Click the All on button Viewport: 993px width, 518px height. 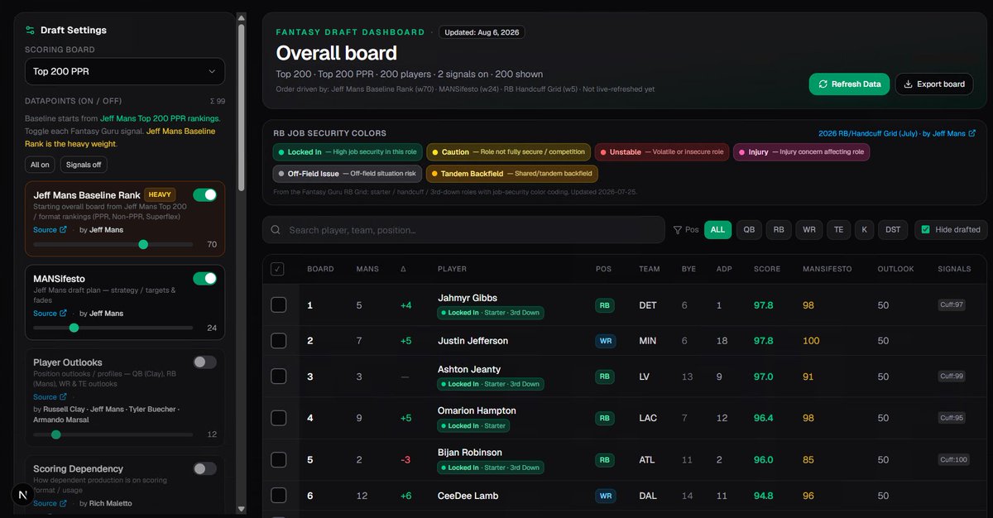pyautogui.click(x=40, y=165)
